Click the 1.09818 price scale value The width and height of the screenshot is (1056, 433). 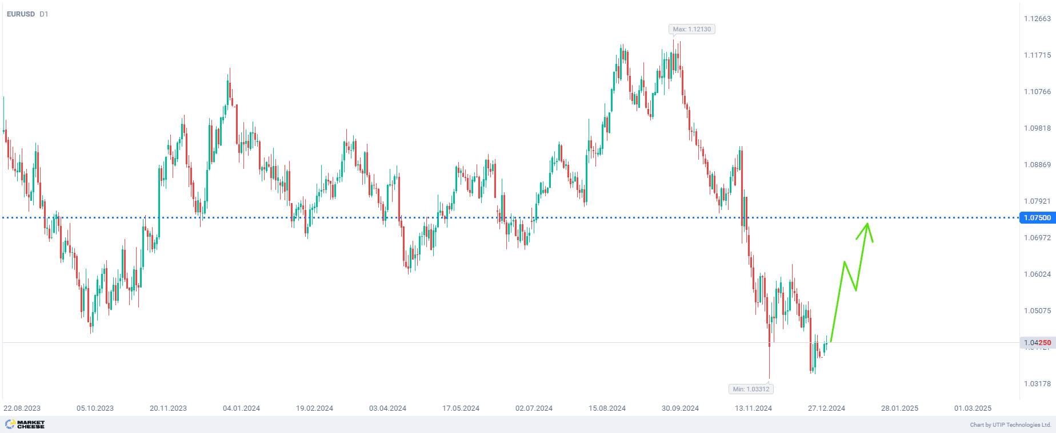click(x=1037, y=128)
